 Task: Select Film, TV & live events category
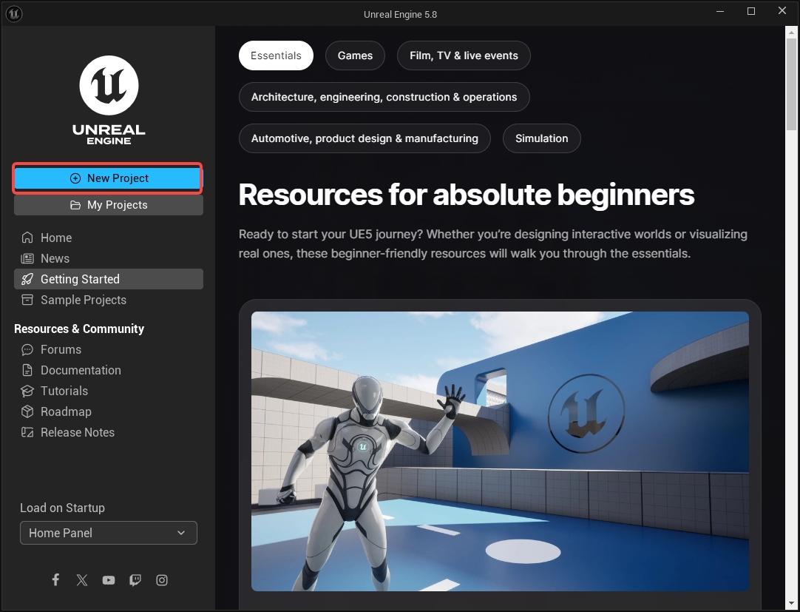coord(464,56)
